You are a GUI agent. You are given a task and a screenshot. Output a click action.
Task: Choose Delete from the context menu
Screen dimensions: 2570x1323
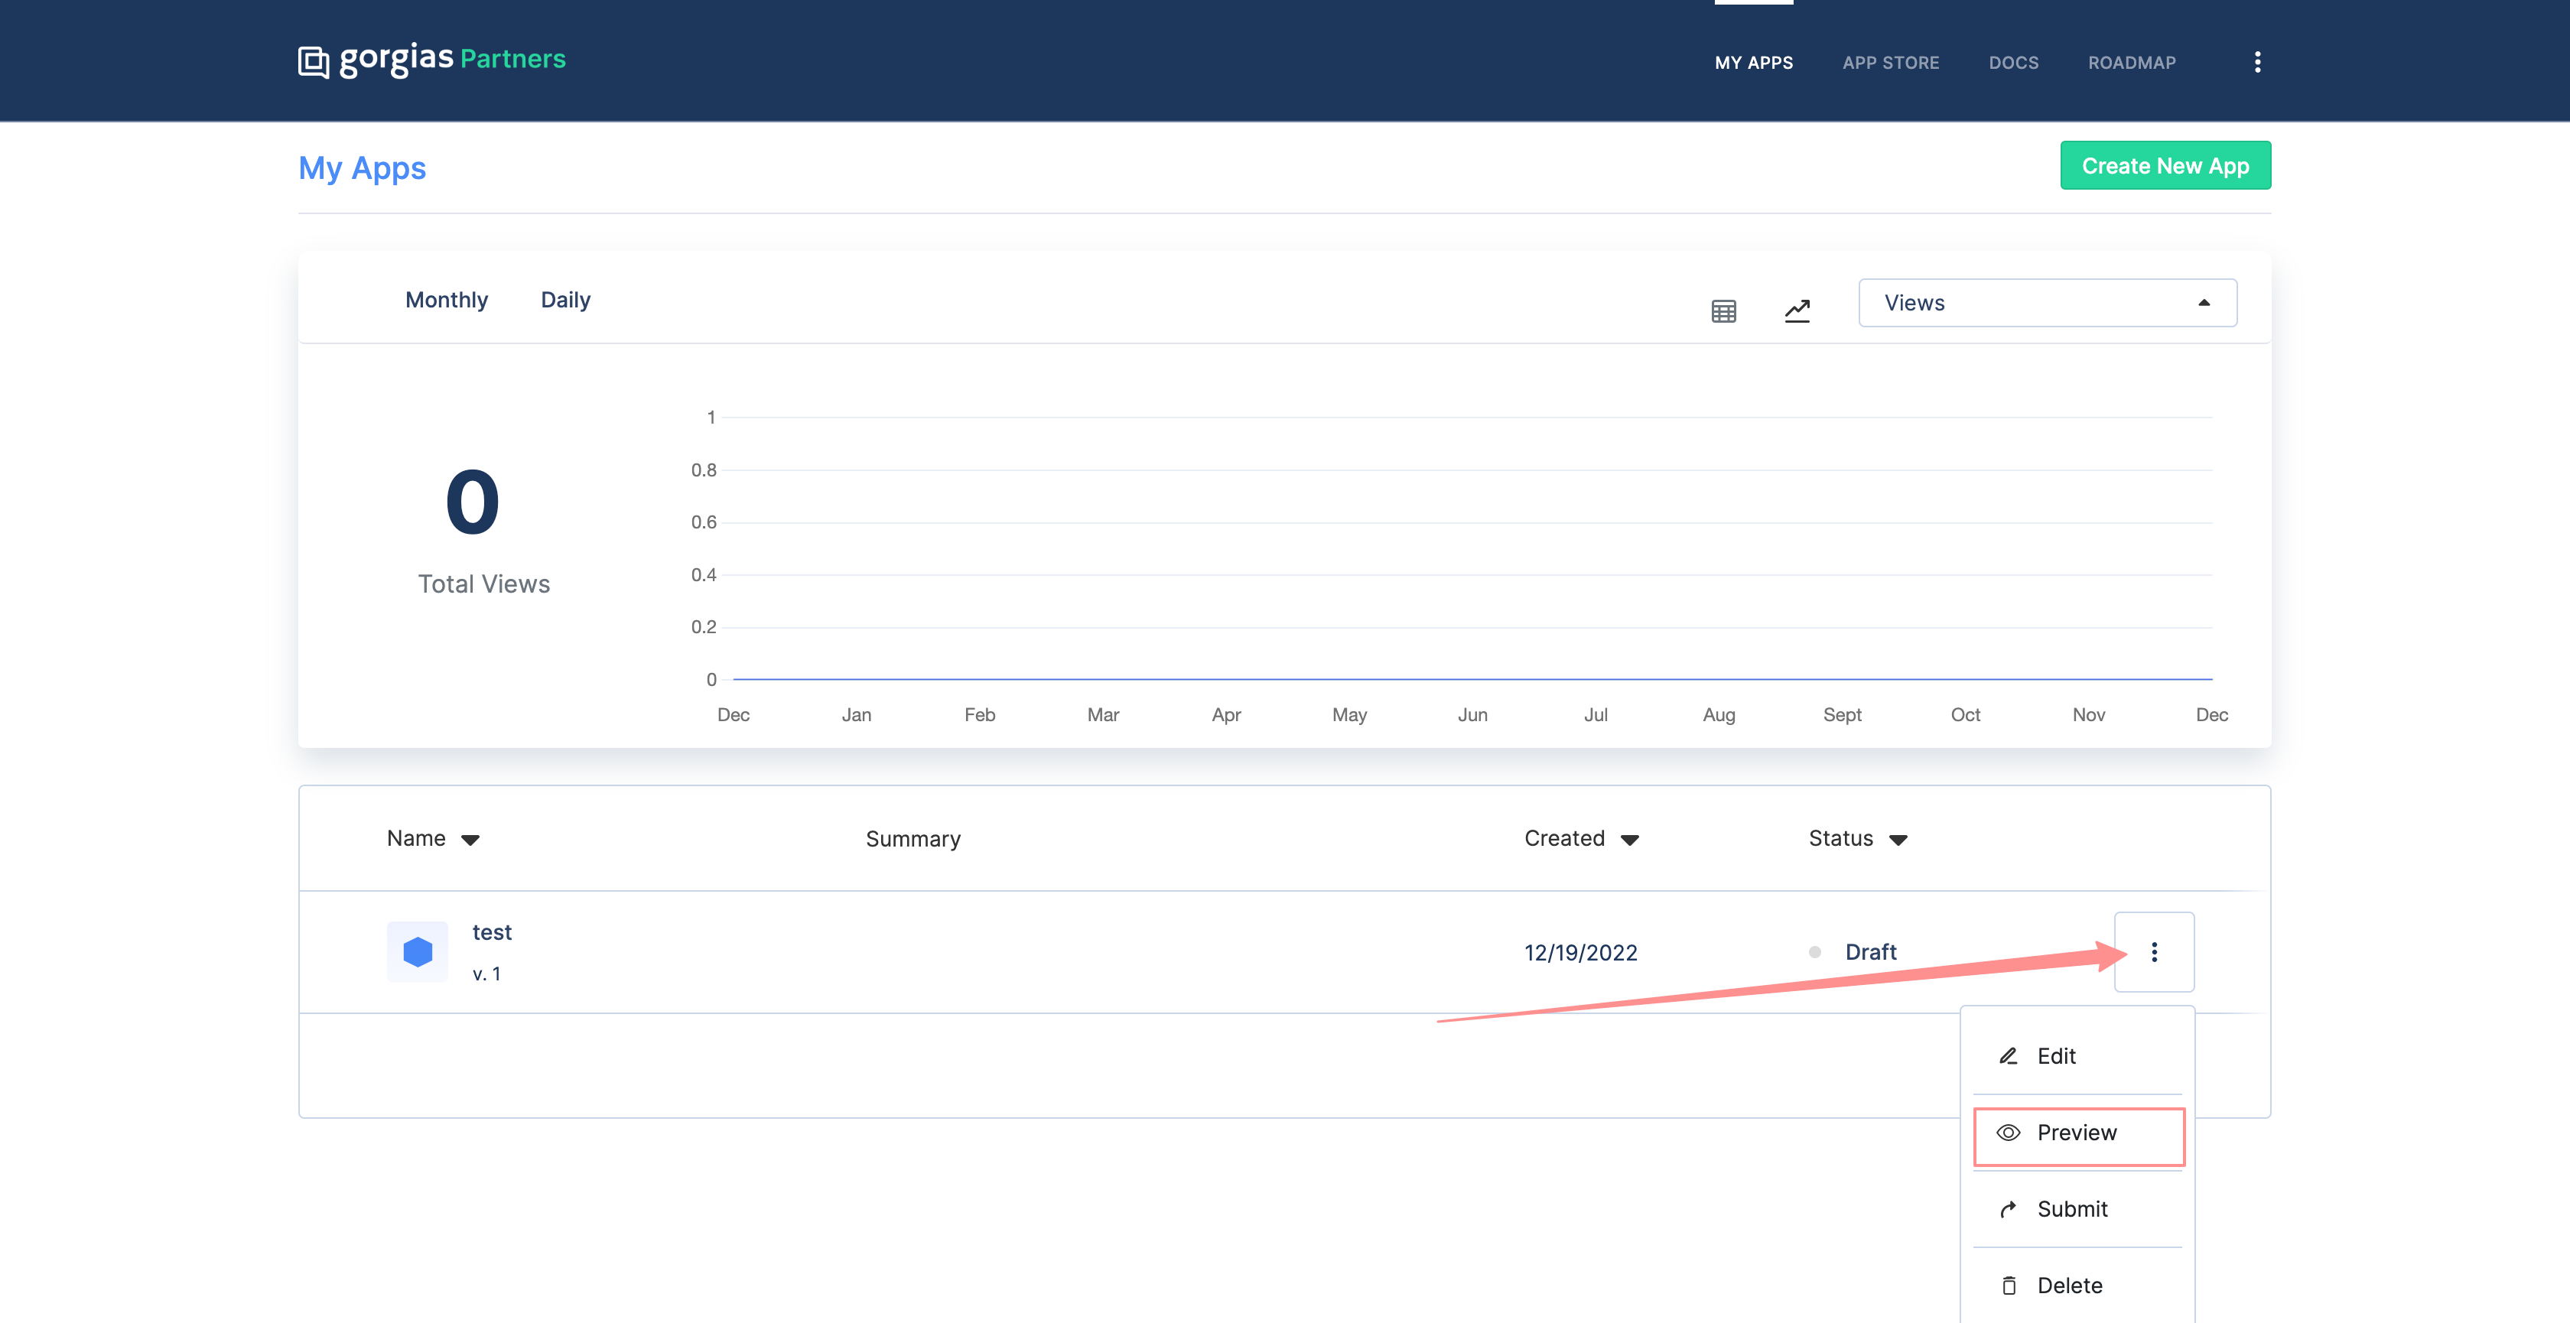2078,1286
